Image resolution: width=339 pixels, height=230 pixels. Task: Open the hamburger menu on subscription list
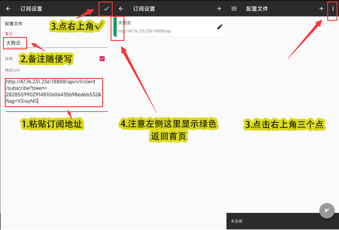point(234,9)
